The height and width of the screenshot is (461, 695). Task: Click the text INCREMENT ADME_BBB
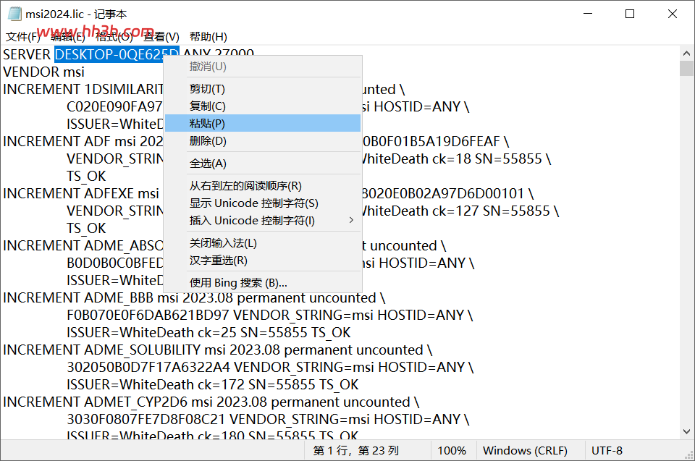click(78, 298)
